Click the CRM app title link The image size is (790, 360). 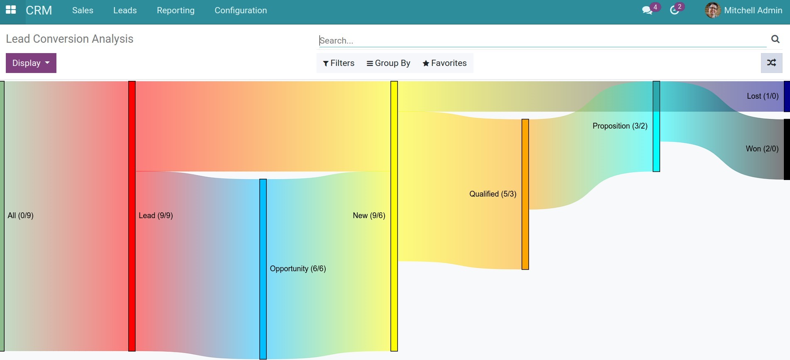pyautogui.click(x=39, y=10)
